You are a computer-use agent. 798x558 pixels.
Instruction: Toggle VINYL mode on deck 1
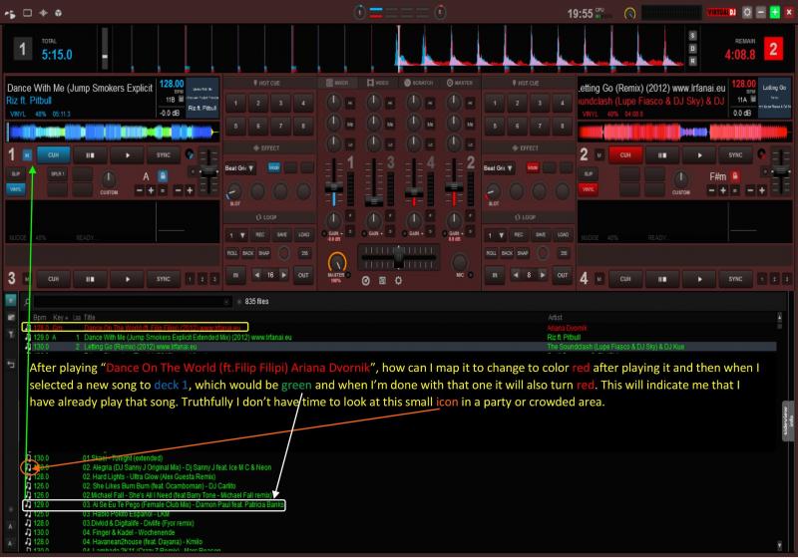pos(16,187)
